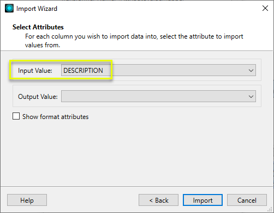Select the DESCRIPTION input value field
274x213 pixels.
point(158,70)
